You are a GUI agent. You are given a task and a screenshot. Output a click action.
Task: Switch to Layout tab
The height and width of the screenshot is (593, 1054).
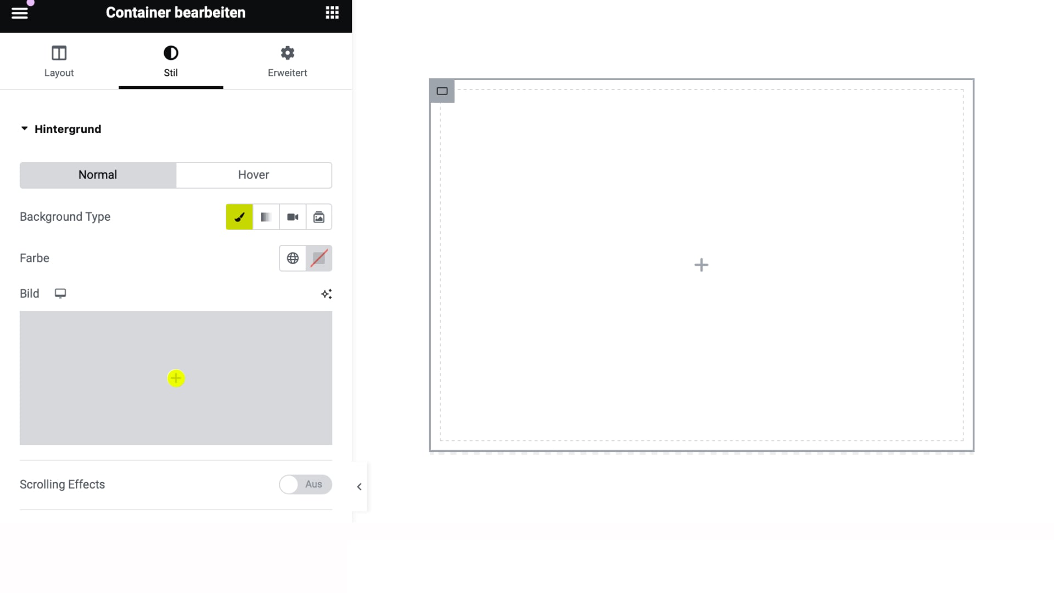(x=59, y=61)
